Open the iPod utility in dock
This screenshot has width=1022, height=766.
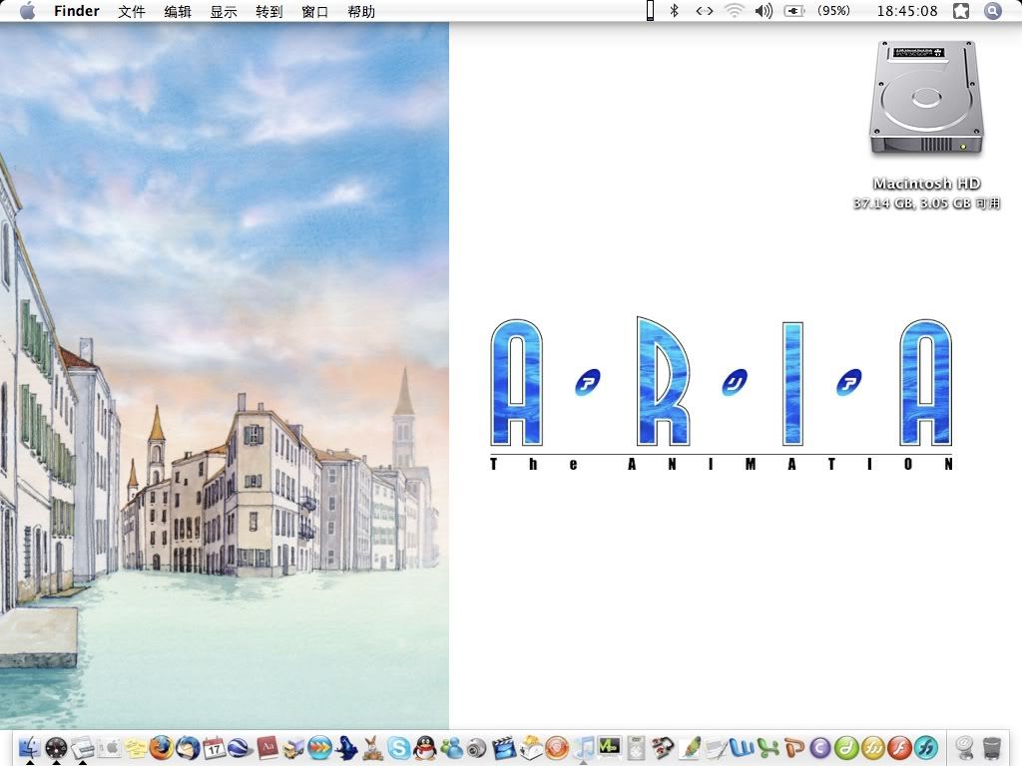(636, 748)
